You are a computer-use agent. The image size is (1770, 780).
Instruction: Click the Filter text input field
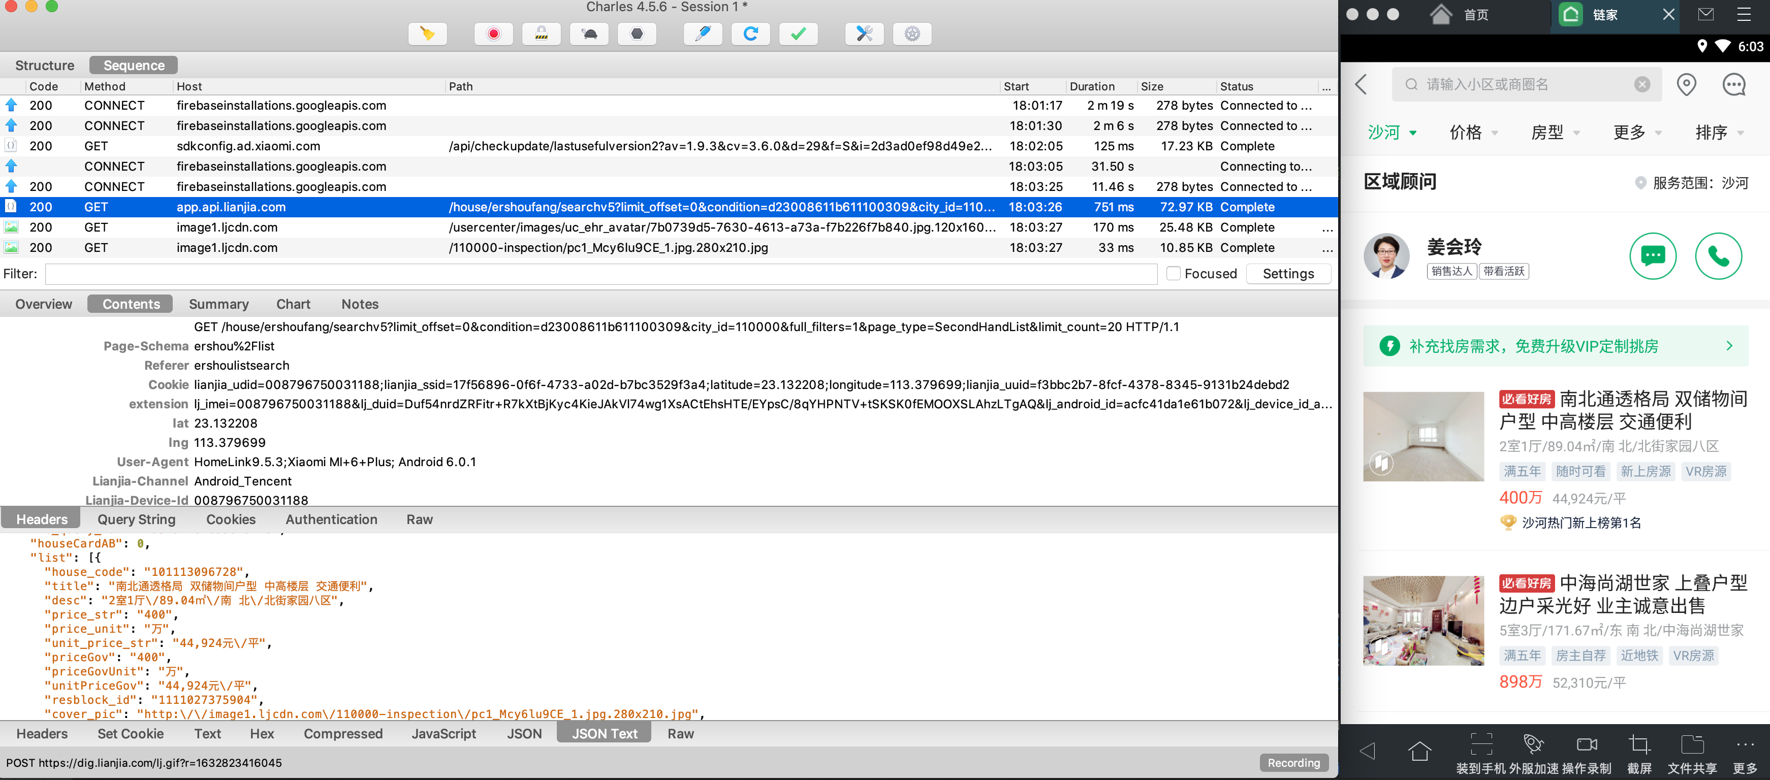601,273
